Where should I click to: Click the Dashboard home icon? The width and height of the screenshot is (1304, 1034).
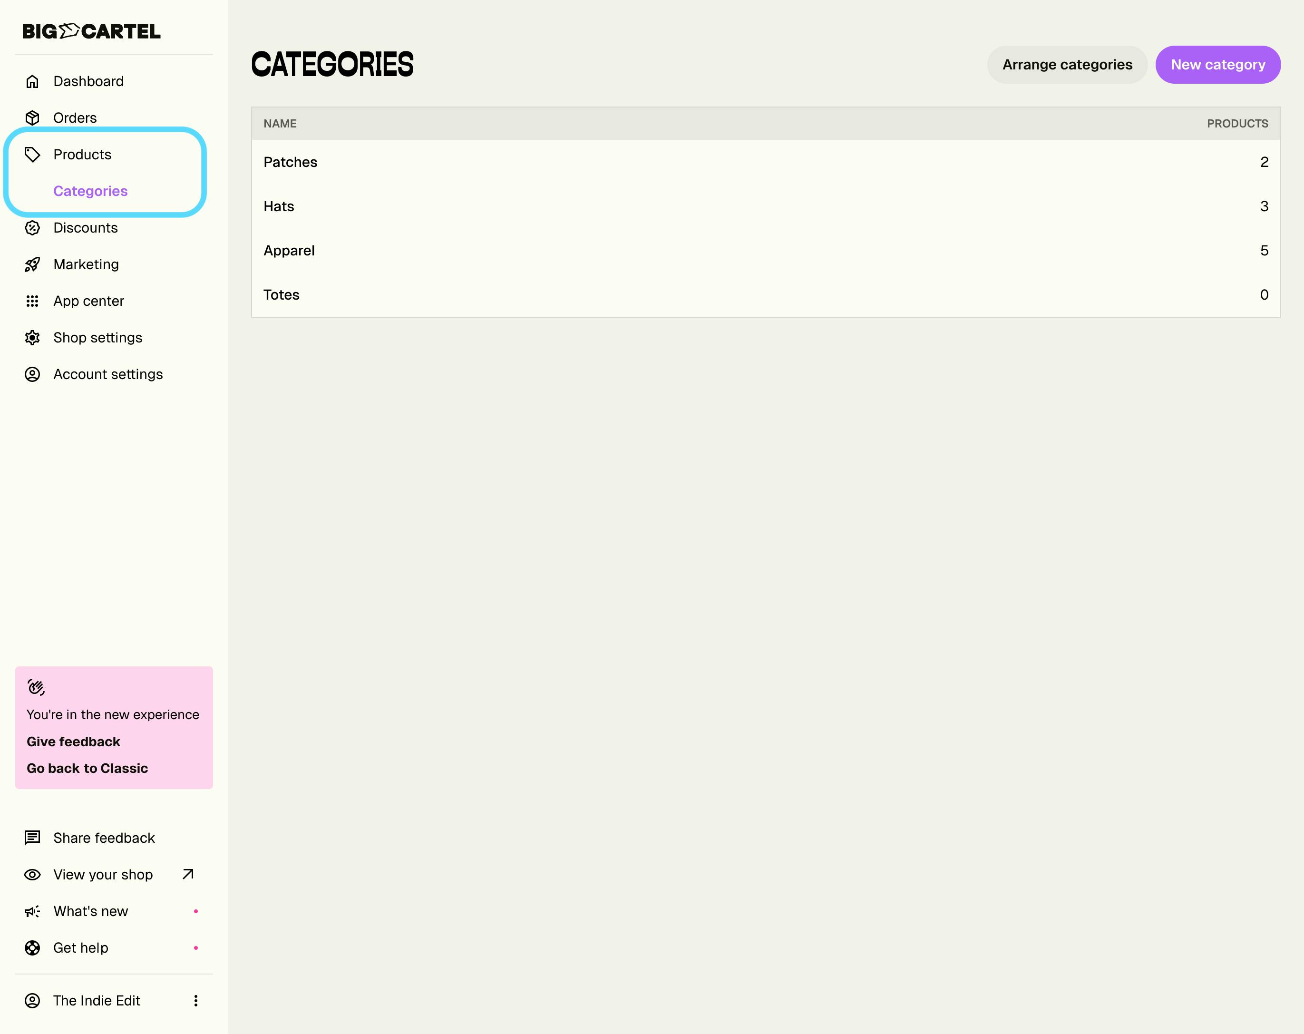pyautogui.click(x=32, y=81)
